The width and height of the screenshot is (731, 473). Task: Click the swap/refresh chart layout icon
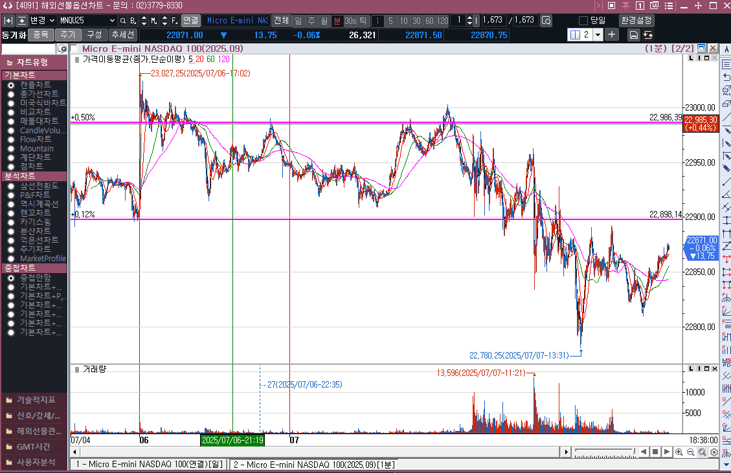tap(648, 35)
